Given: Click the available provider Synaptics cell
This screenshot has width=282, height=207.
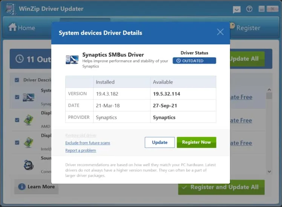Looking at the screenshot, I should pyautogui.click(x=183, y=117).
